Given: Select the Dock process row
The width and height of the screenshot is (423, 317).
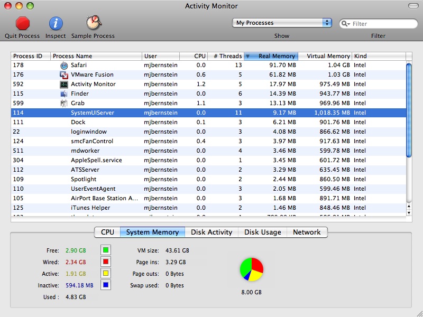Looking at the screenshot, I should point(208,122).
